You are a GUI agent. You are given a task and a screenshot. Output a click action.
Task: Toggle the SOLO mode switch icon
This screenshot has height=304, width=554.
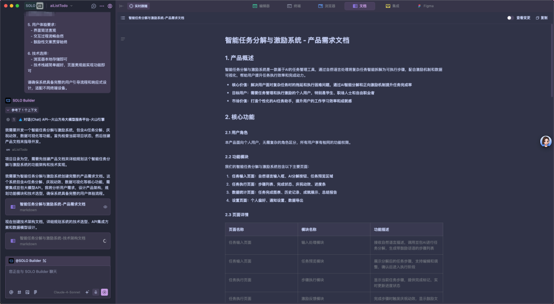pos(40,6)
